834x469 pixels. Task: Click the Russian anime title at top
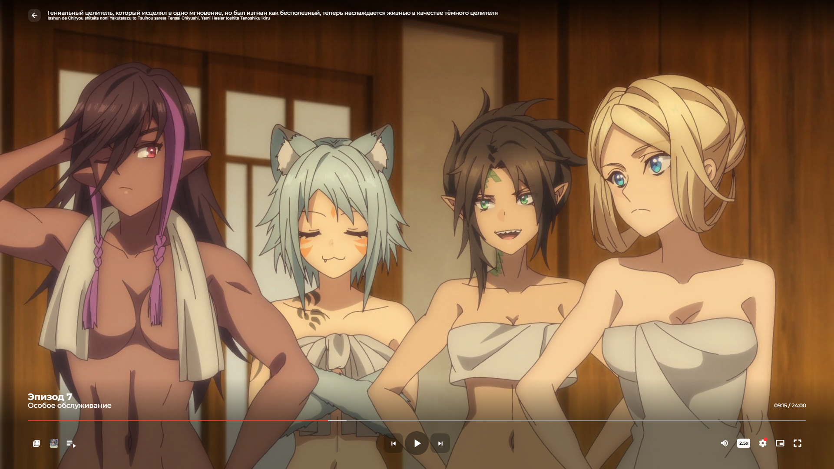[x=272, y=13]
